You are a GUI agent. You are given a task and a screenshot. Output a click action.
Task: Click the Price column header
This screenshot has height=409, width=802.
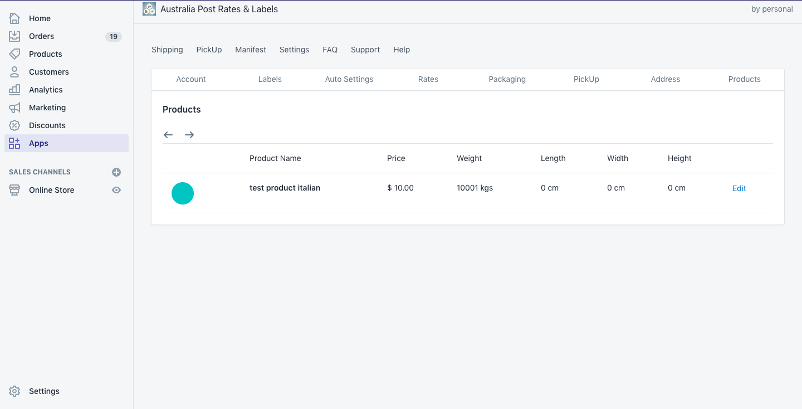(396, 158)
